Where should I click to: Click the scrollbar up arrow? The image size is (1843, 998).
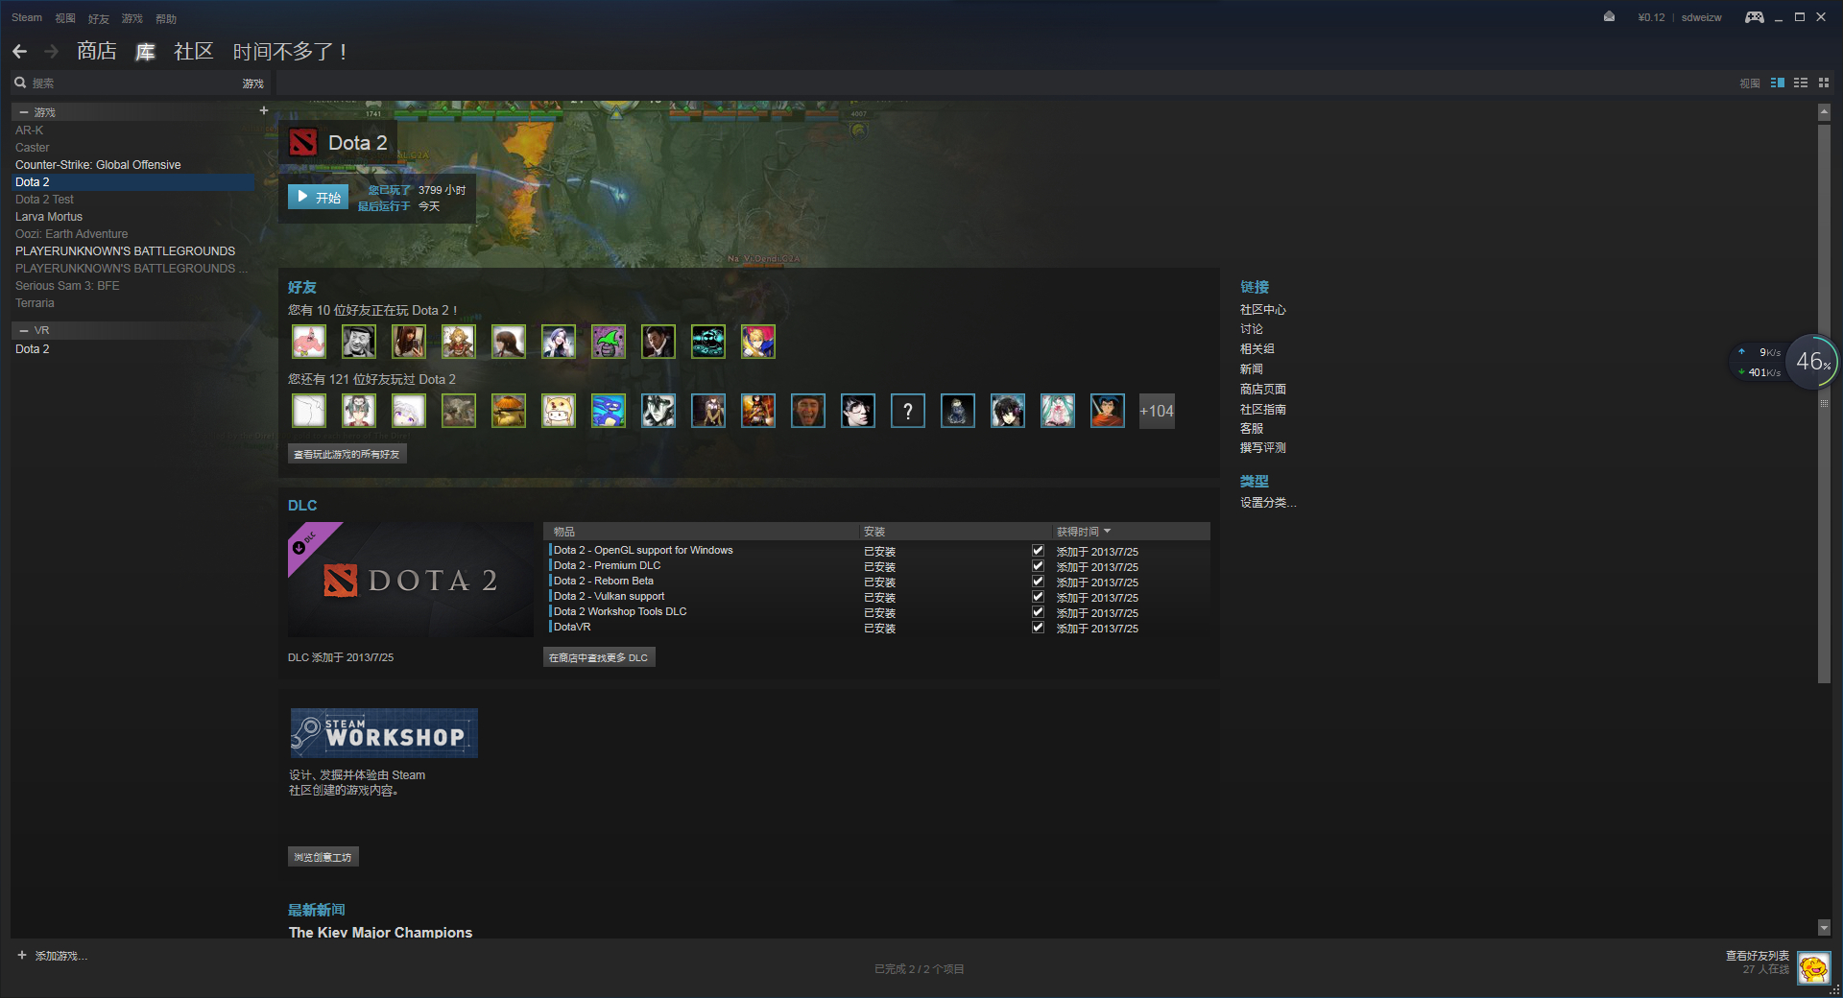pyautogui.click(x=1824, y=112)
